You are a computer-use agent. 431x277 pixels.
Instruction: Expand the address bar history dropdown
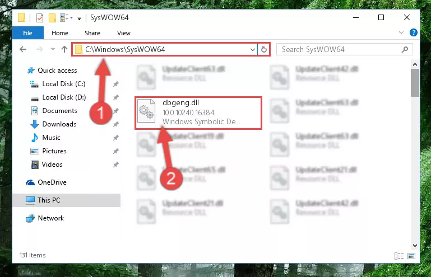click(x=253, y=50)
